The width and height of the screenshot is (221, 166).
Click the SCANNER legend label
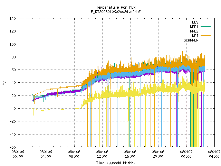pyautogui.click(x=191, y=40)
